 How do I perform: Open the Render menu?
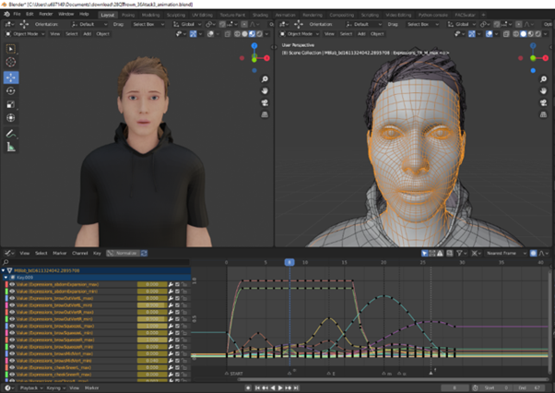pos(44,15)
